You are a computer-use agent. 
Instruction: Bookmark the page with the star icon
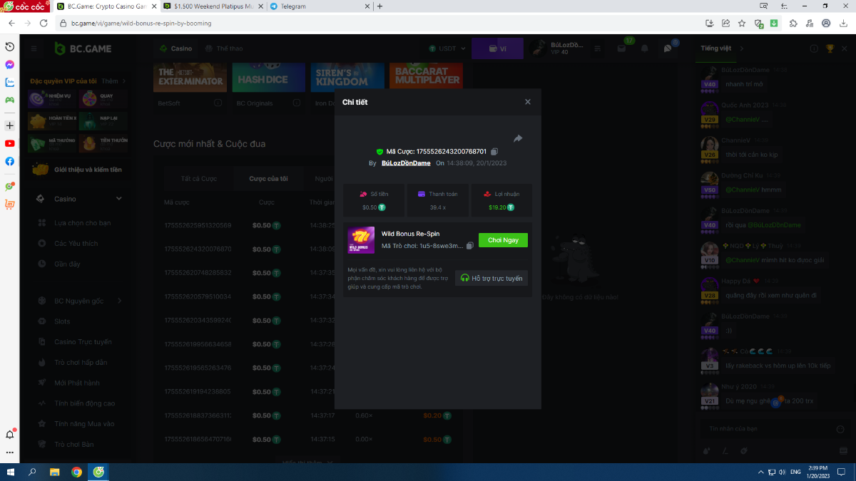tap(741, 24)
